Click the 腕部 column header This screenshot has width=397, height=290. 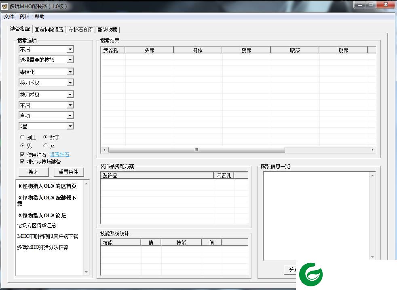246,50
